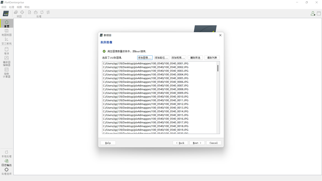Open the 指数计算器 index calculator
322x181 pixels.
pos(7,72)
